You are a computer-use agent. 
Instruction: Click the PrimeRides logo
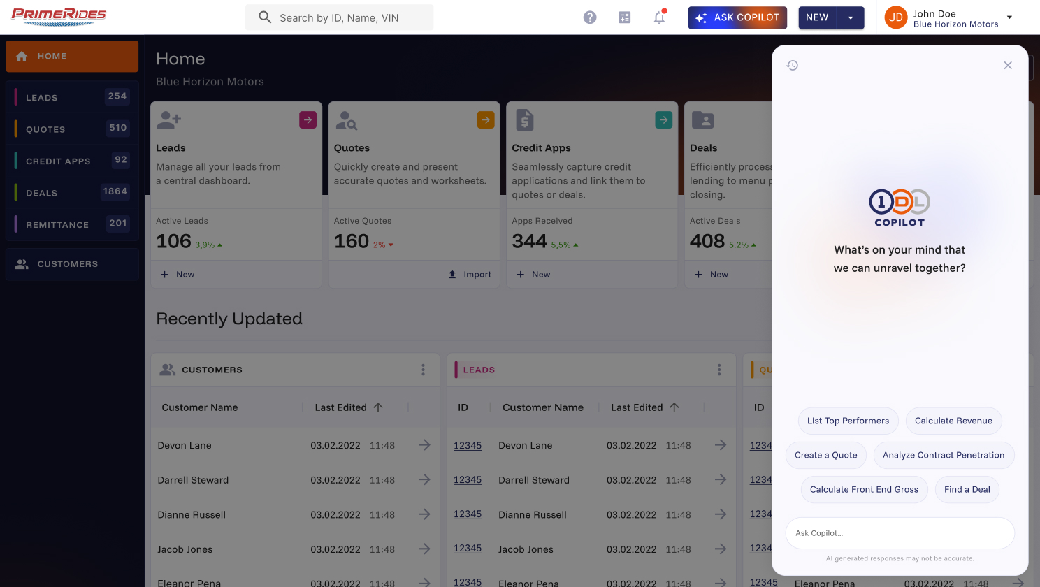pyautogui.click(x=59, y=17)
